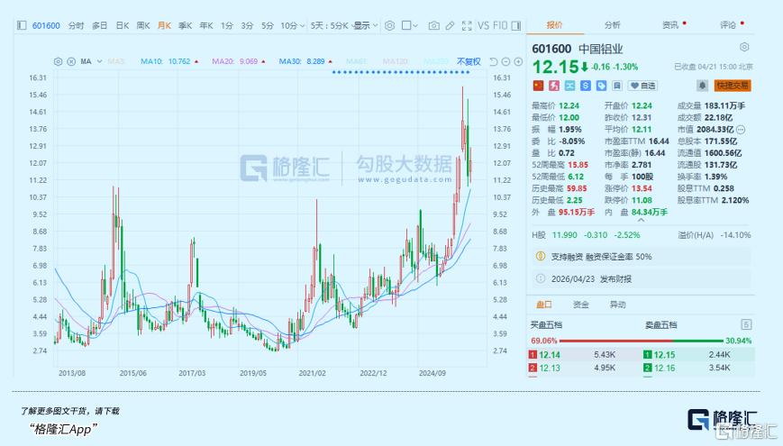This screenshot has width=783, height=446.
Task: Switch to the 分析 tab
Action: coord(612,25)
